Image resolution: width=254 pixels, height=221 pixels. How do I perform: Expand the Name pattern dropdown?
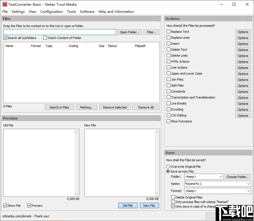coord(249,184)
